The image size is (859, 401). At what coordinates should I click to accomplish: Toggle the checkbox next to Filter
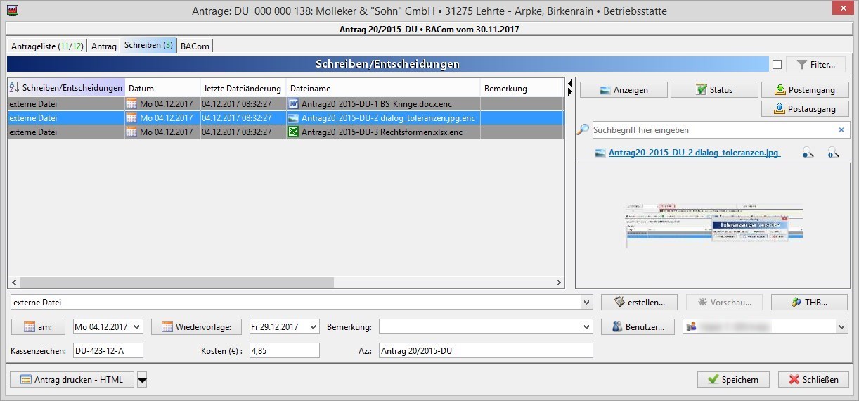pos(777,65)
